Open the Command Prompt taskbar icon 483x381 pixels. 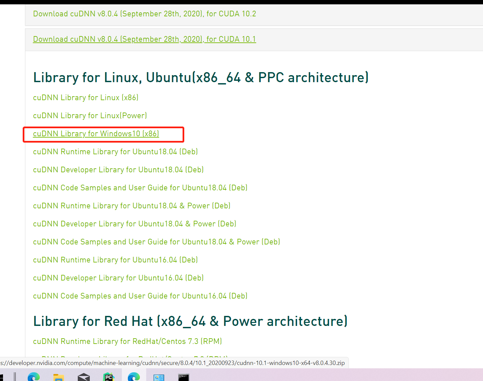[184, 377]
